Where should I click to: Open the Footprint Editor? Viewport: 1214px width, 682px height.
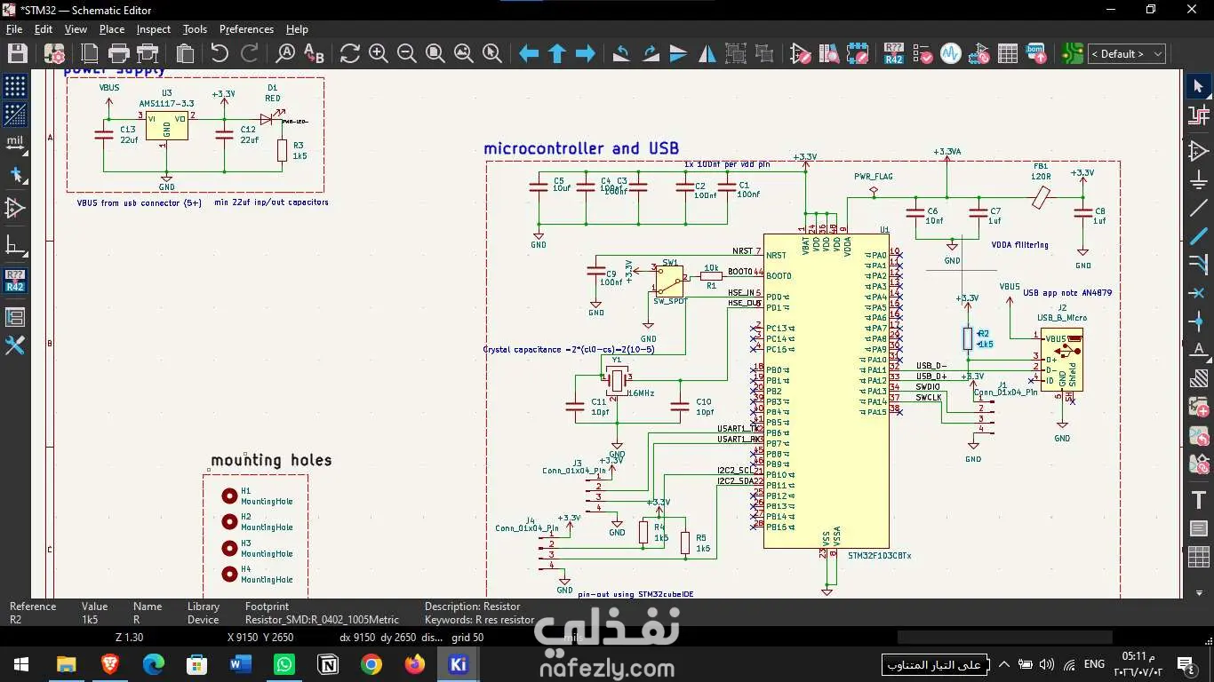coord(858,53)
